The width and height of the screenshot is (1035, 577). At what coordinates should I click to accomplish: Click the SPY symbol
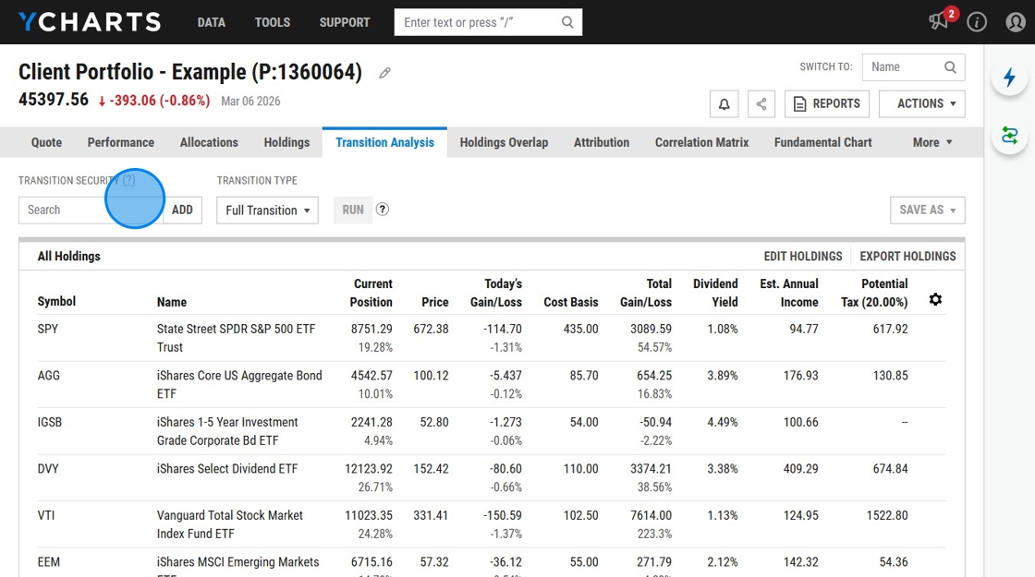(47, 329)
